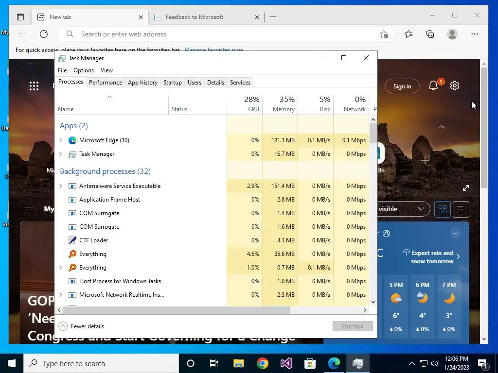The height and width of the screenshot is (373, 498).
Task: Open a new tab in Edge
Action: (273, 17)
